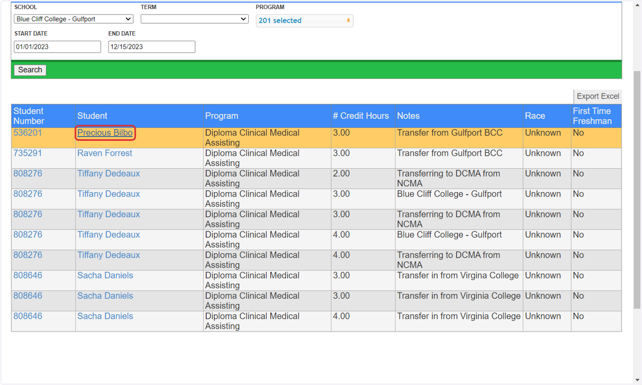This screenshot has height=385, width=642.
Task: Click Raven Forrest's Transfer from Gulfport BCC note
Action: pyautogui.click(x=449, y=153)
